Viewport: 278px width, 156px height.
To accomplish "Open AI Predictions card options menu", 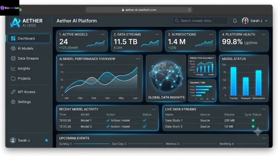I will 211,34.
